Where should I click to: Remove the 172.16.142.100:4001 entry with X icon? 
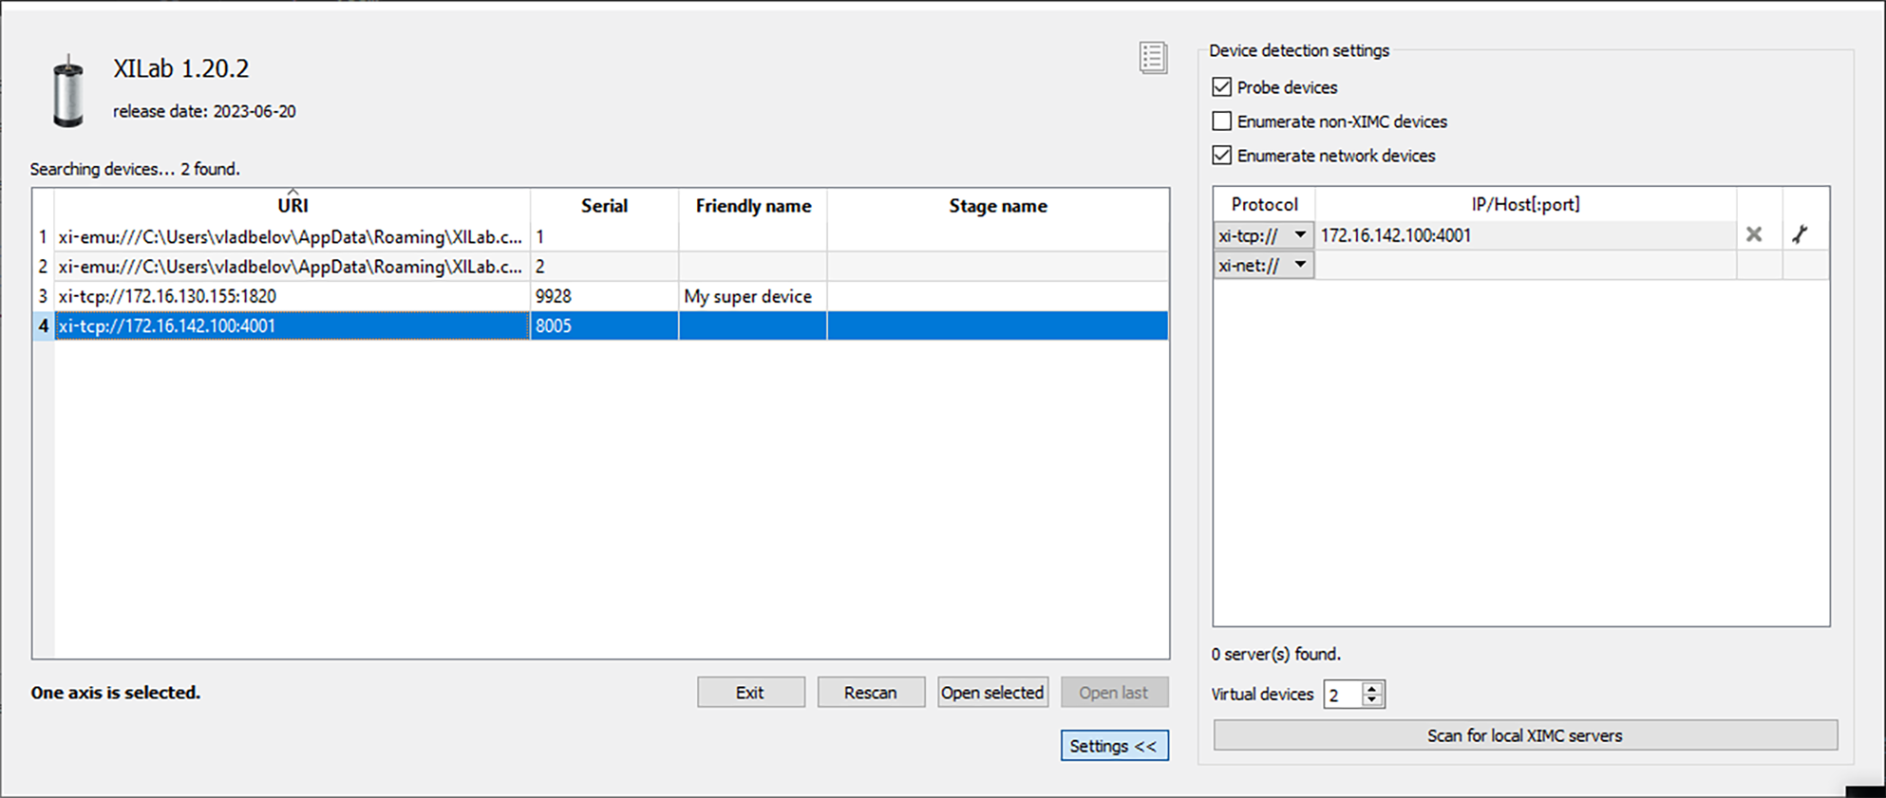(1754, 234)
